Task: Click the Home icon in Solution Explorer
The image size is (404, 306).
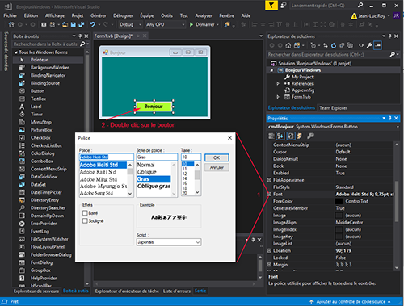Action: tap(288, 45)
